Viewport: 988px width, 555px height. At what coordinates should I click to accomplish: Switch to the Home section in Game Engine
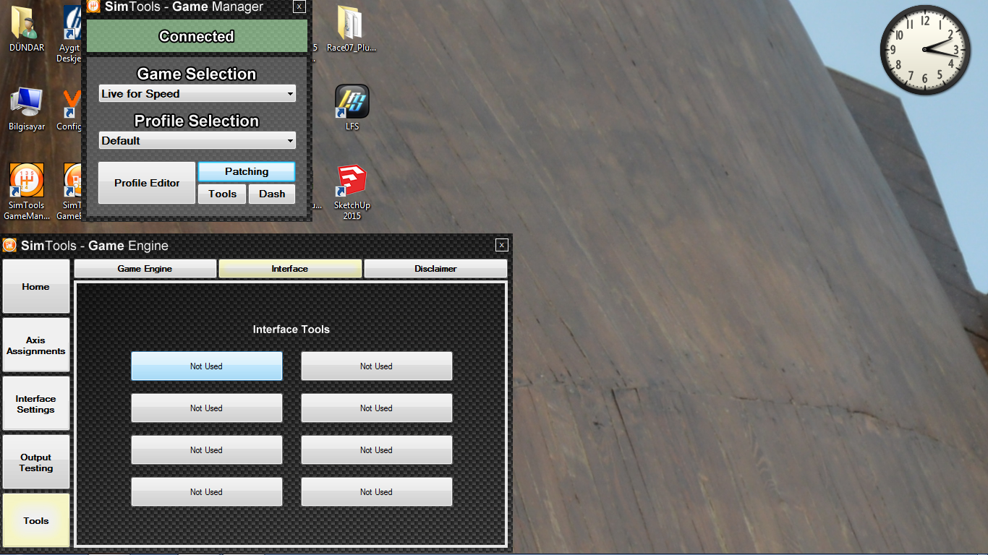coord(36,286)
